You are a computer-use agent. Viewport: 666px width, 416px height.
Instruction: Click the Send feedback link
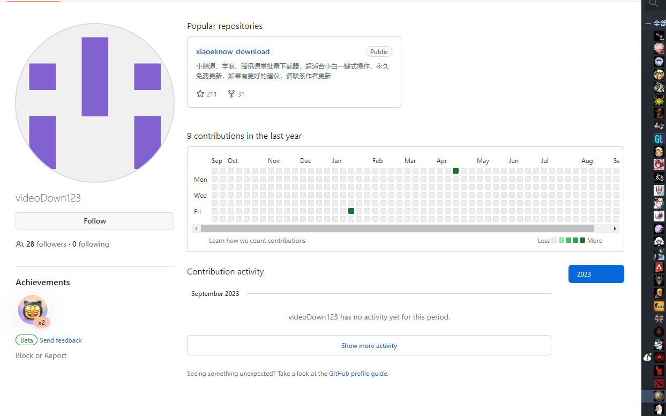(x=61, y=340)
